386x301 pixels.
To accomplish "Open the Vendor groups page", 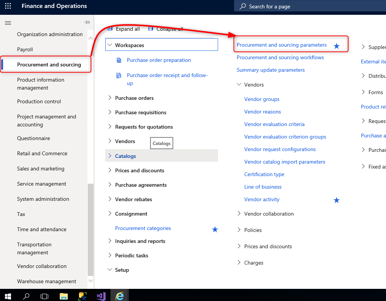I will point(262,99).
